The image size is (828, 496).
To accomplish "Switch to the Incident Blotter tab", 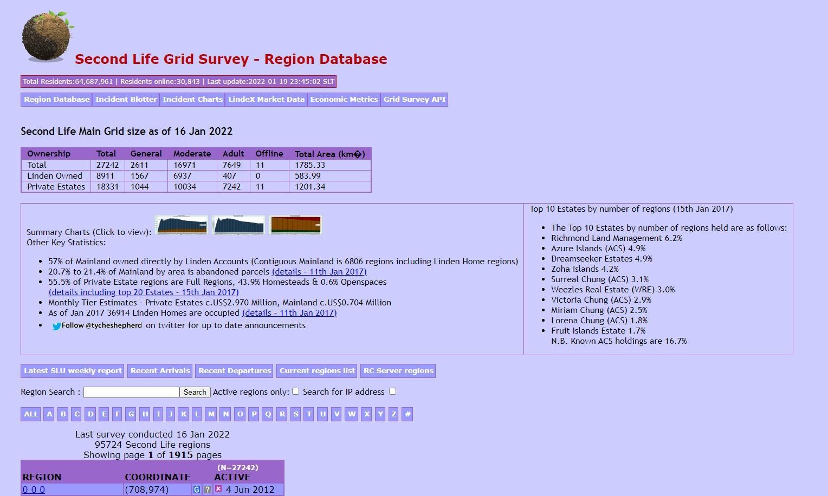I will 126,100.
